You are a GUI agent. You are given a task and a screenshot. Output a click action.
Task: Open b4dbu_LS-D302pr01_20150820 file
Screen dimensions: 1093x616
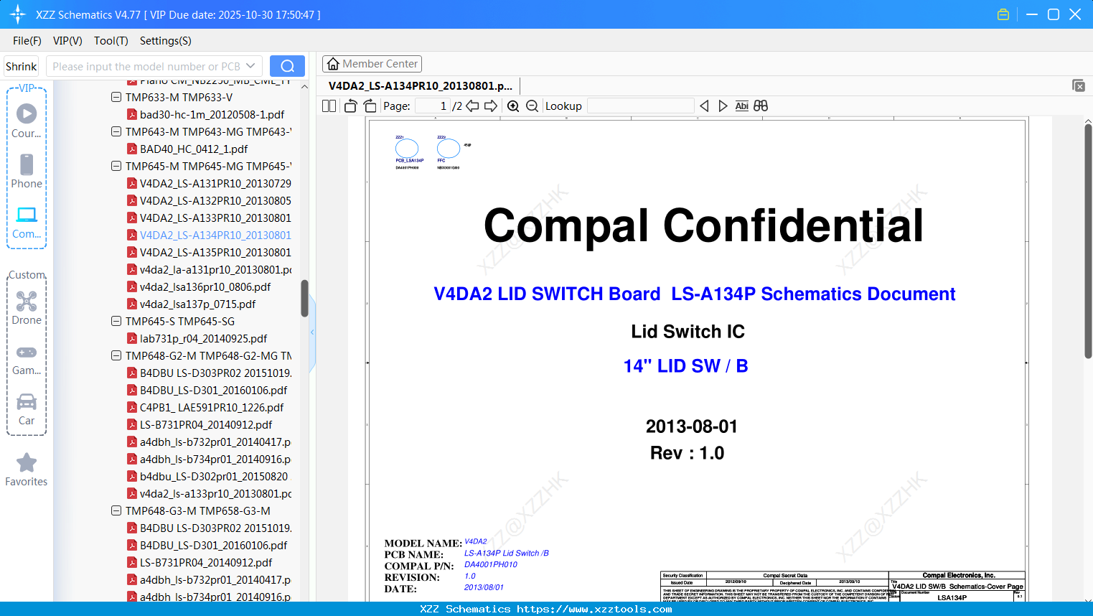(214, 476)
